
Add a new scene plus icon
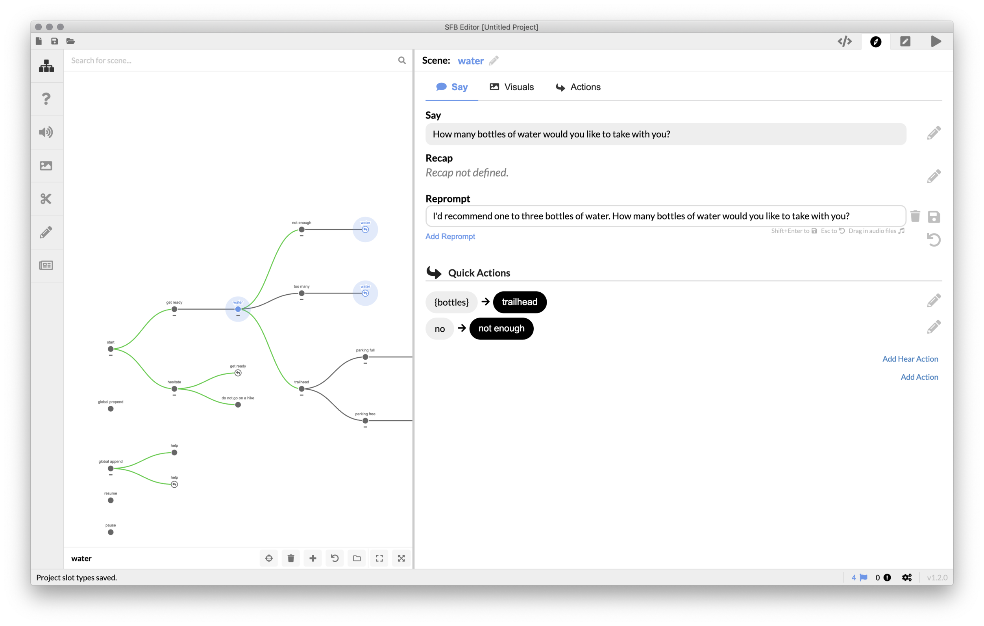point(313,559)
